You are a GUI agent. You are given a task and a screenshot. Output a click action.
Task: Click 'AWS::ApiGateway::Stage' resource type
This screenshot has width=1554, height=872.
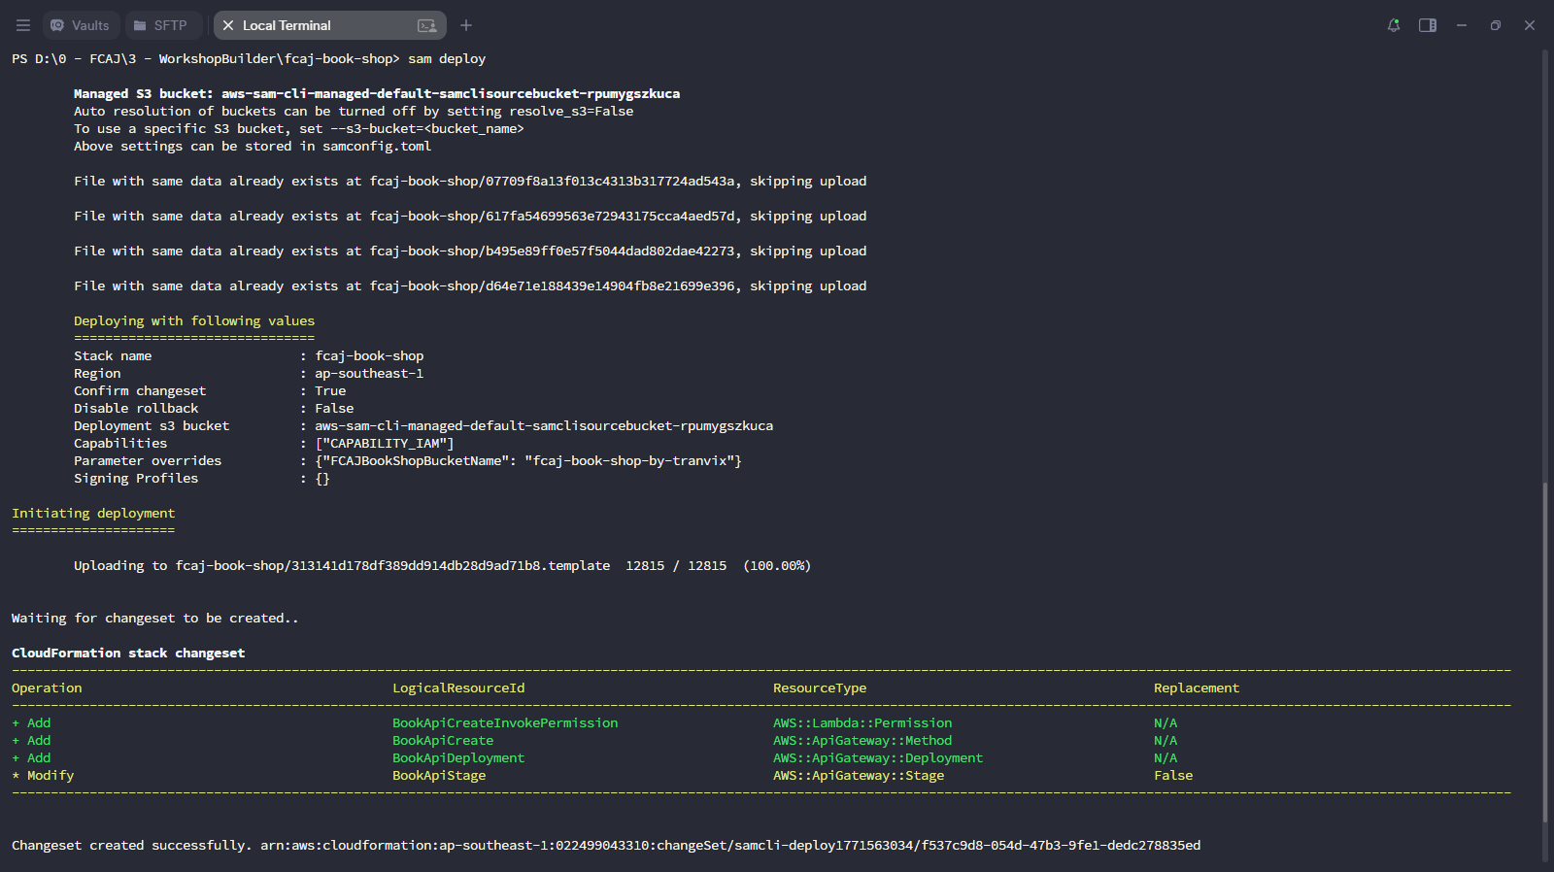(859, 776)
